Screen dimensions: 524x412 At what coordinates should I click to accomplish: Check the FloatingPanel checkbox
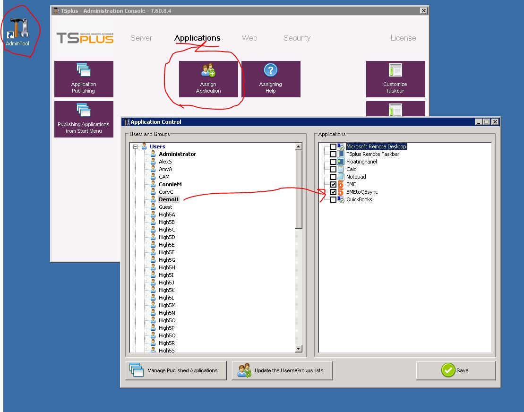click(x=333, y=162)
